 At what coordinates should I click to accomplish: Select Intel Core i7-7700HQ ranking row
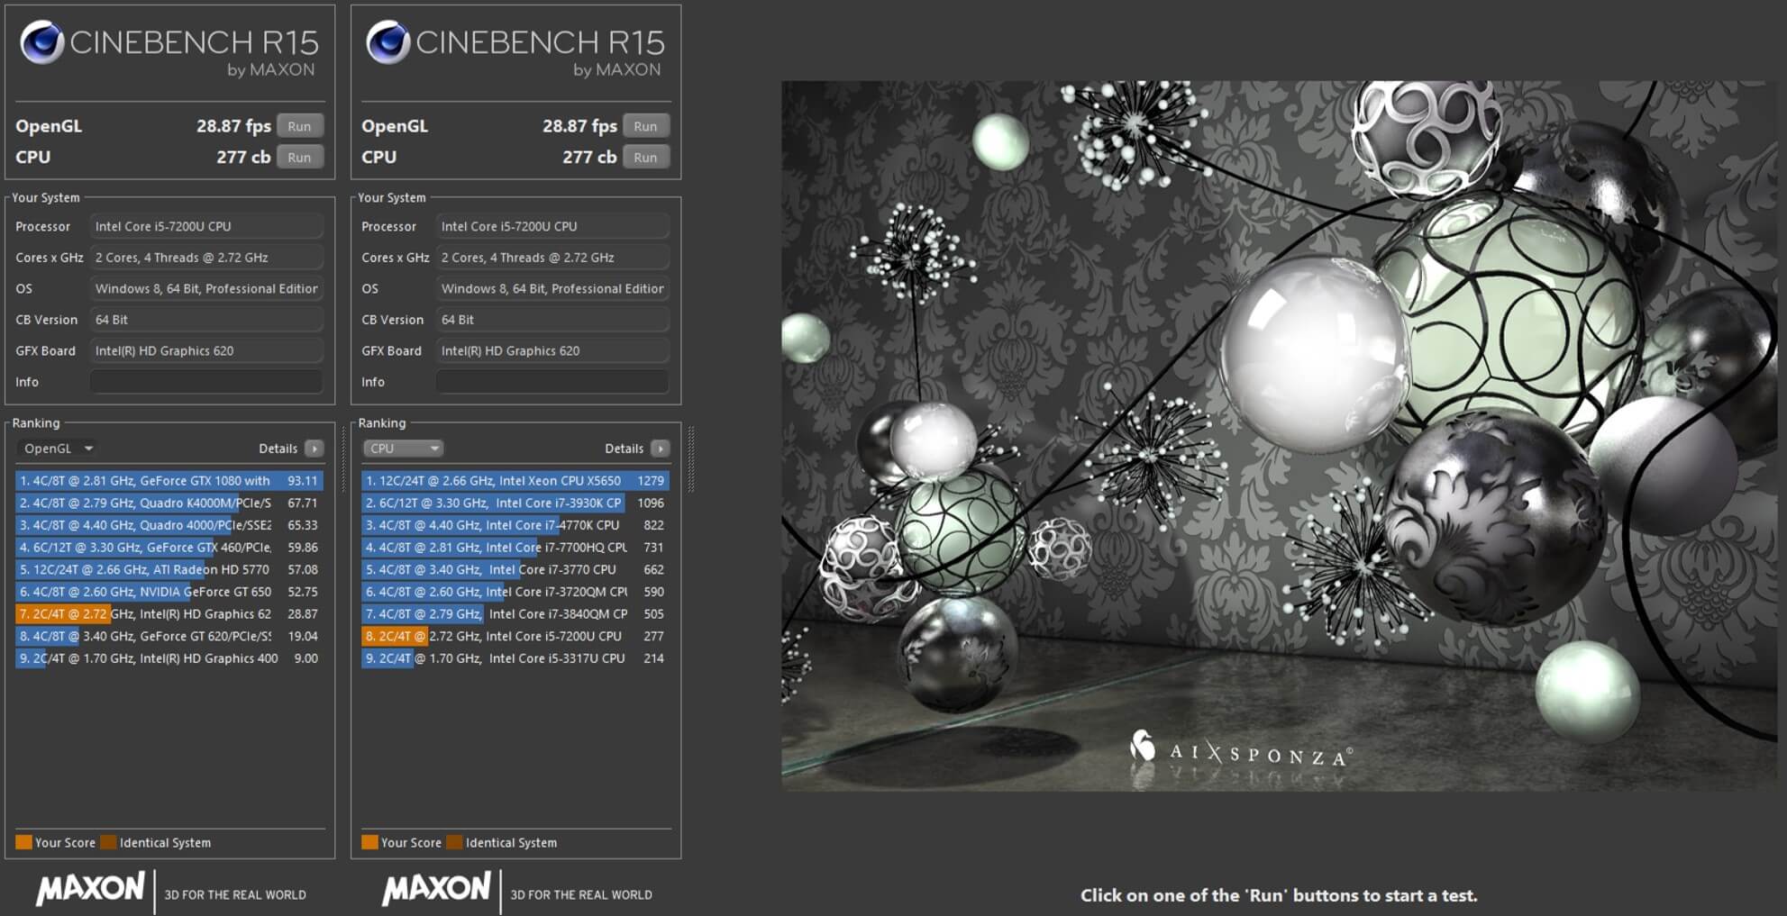point(515,548)
